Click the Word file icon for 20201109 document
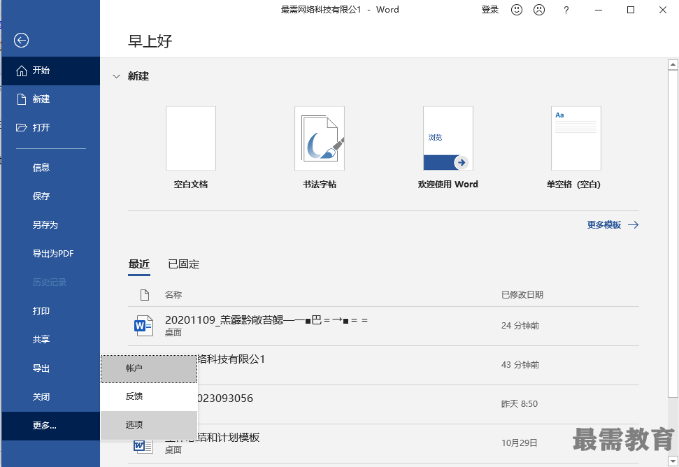 tap(143, 326)
